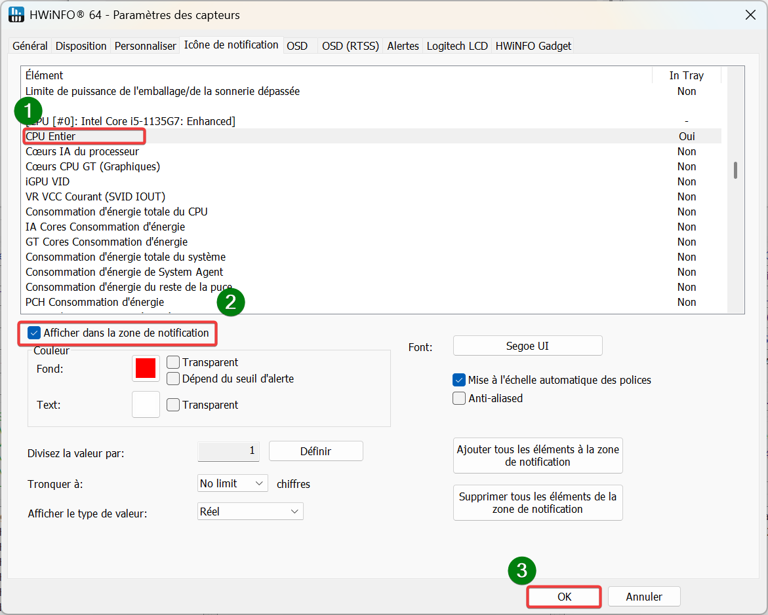The width and height of the screenshot is (768, 615).
Task: Pick the red Fond color swatch
Action: [146, 368]
